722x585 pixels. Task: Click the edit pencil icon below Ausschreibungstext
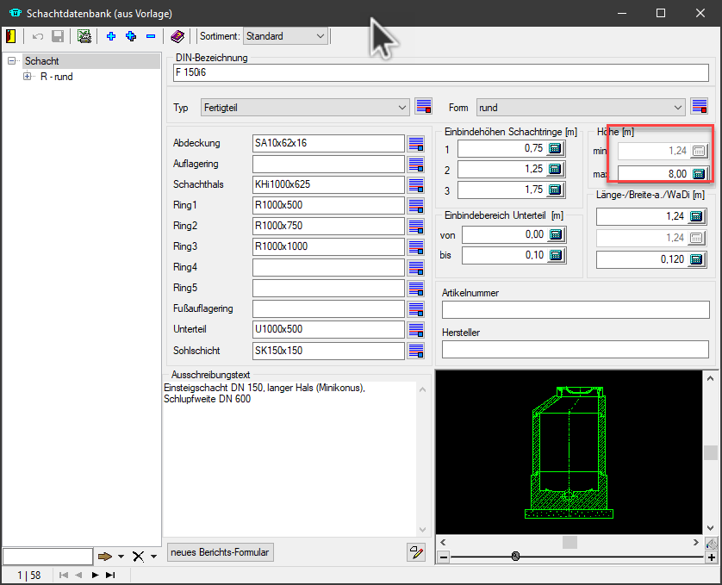click(416, 552)
